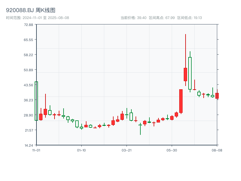Image resolution: width=241 pixels, height=181 pixels.
Task: Click the y-axis label 28.90
Action: 28,115
